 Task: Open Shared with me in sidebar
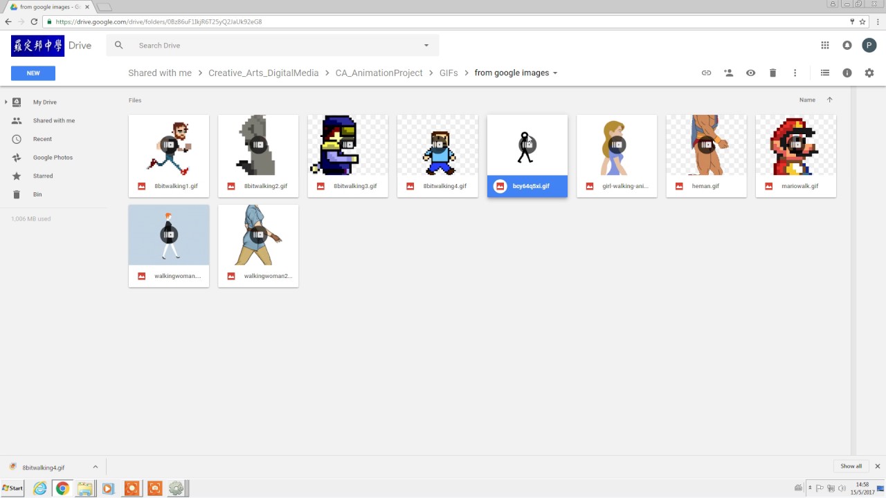[x=54, y=120]
